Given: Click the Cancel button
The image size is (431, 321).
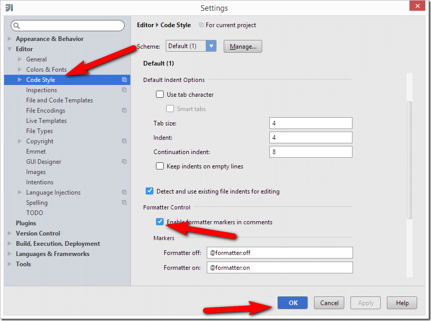Looking at the screenshot, I should (329, 303).
